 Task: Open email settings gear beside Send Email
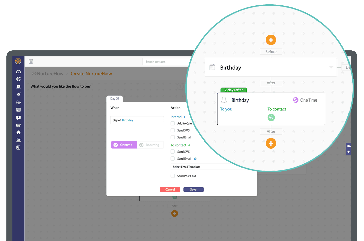[195, 159]
